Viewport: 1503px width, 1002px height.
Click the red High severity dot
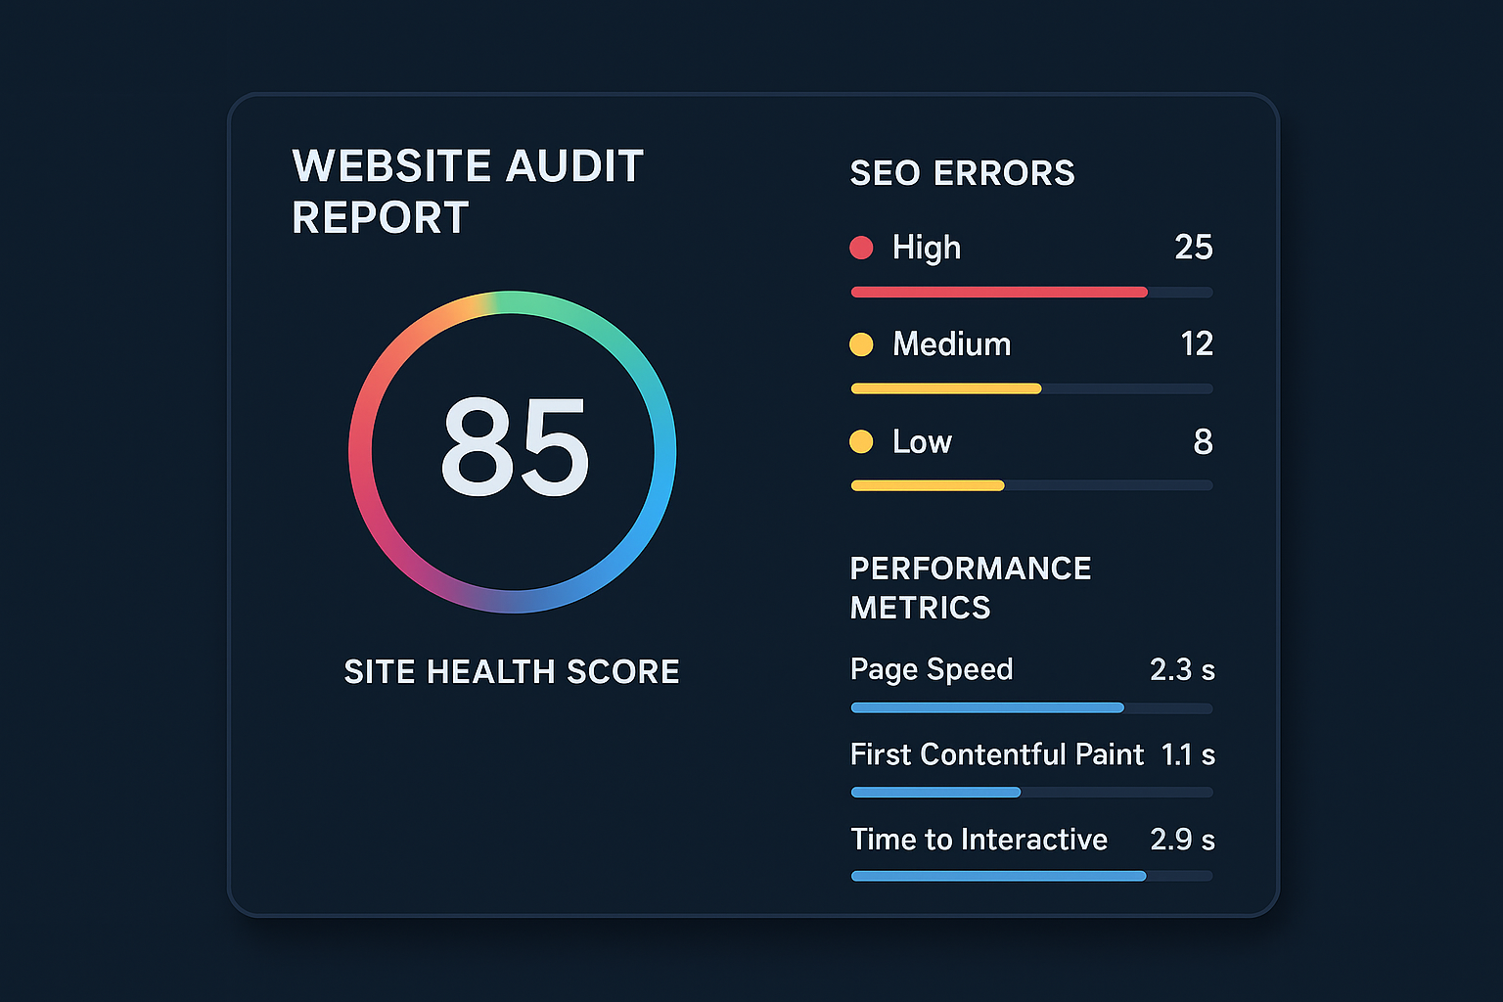pyautogui.click(x=861, y=248)
